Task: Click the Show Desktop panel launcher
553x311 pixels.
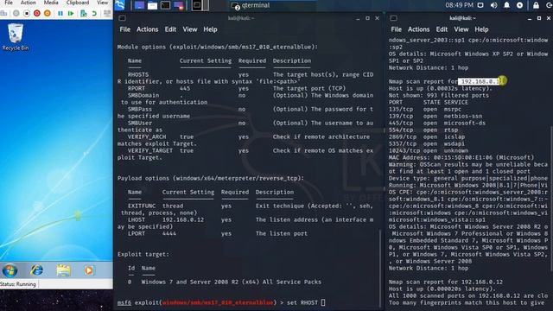Action: click(x=139, y=5)
